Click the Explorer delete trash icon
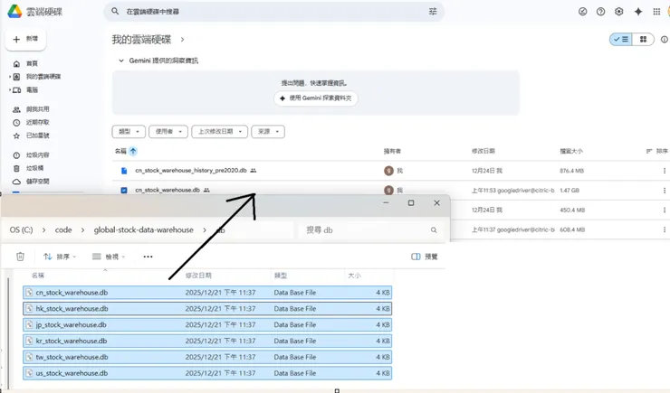Screen dimensions: 670x393 click(x=20, y=257)
